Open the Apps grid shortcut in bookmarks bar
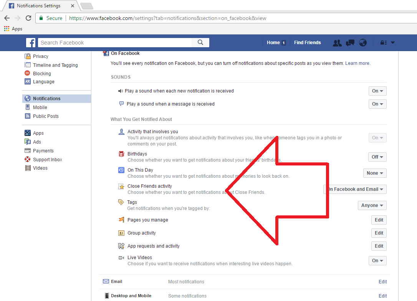 [13, 29]
